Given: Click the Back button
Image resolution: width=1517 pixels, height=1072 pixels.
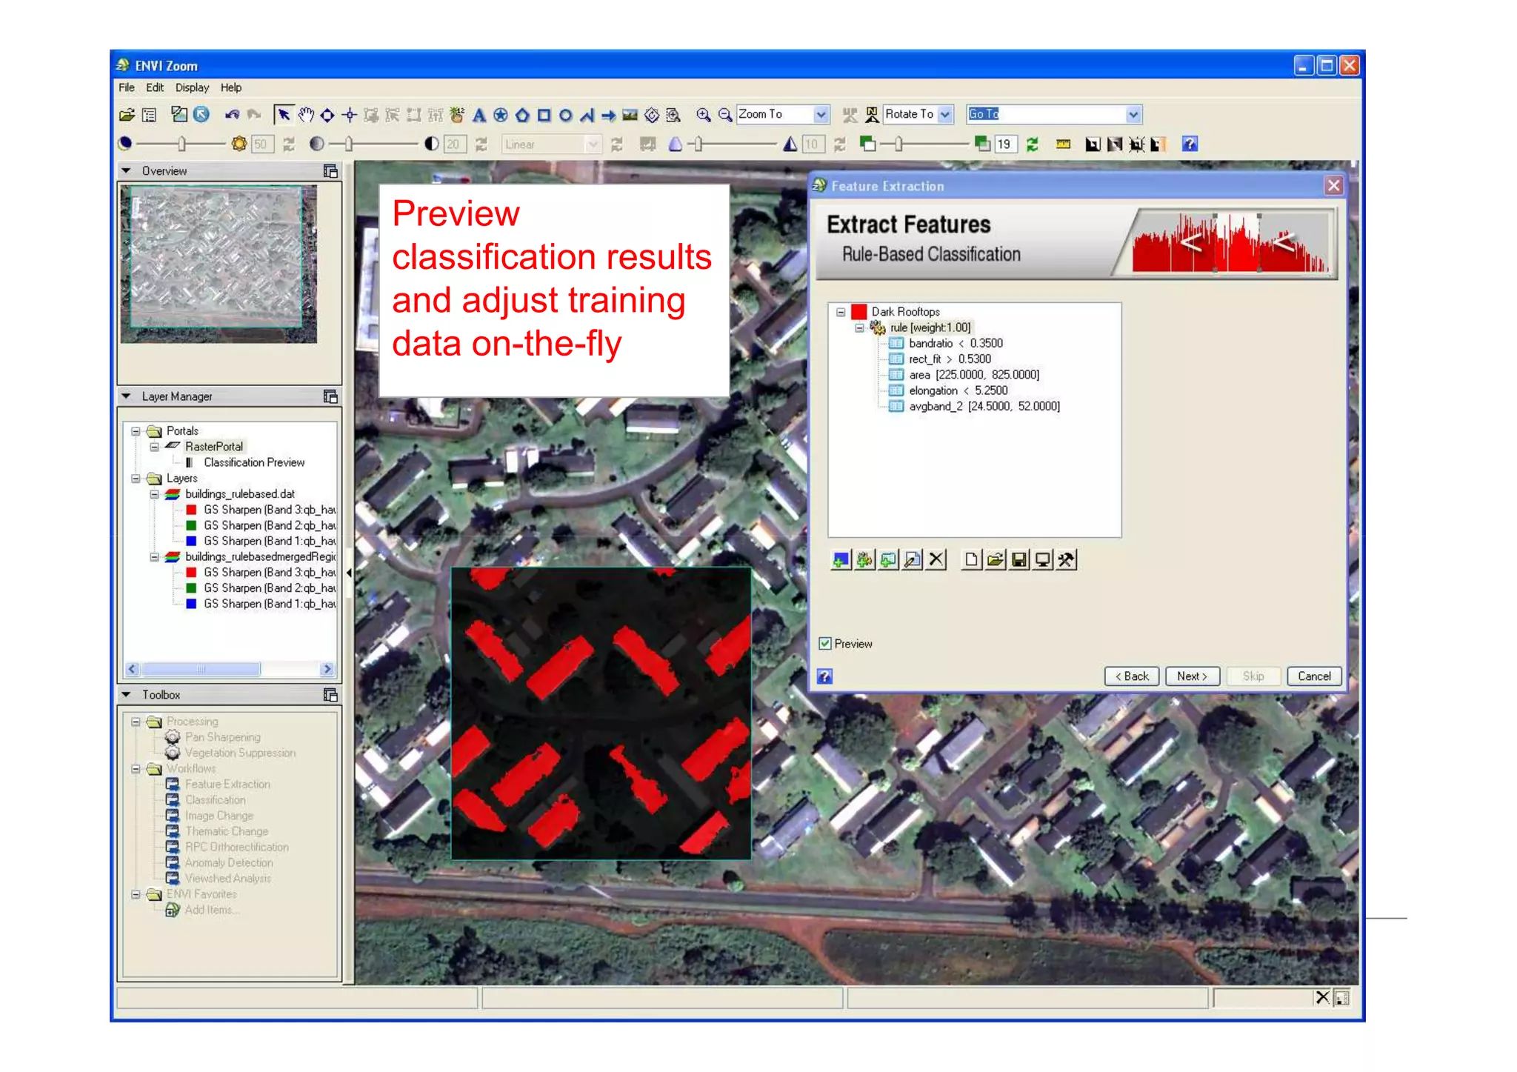Looking at the screenshot, I should (x=1132, y=676).
